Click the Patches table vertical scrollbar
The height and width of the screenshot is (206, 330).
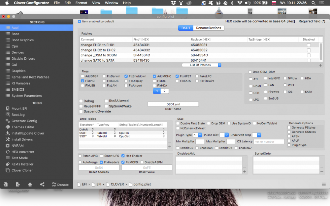(x=321, y=51)
